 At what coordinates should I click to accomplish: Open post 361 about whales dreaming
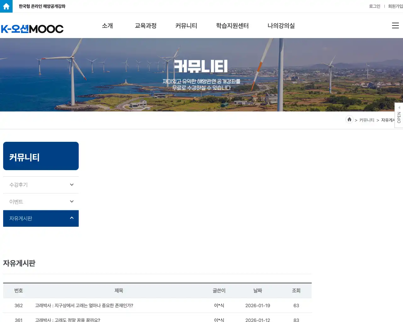[68, 320]
